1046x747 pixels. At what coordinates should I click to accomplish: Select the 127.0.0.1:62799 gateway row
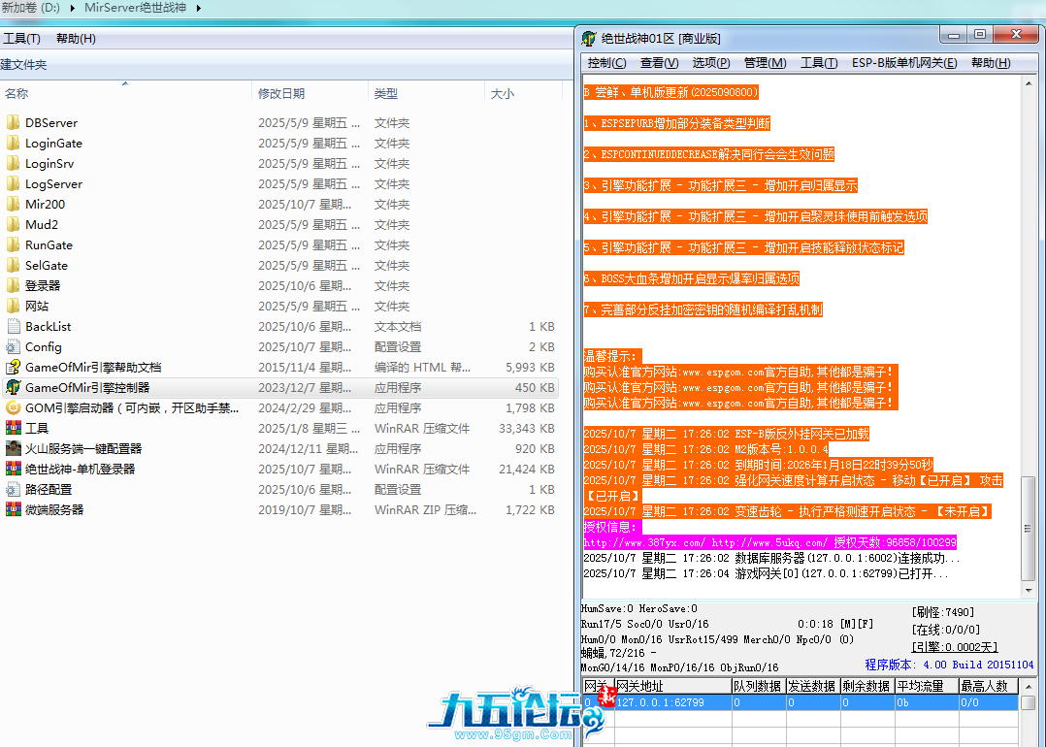(660, 702)
